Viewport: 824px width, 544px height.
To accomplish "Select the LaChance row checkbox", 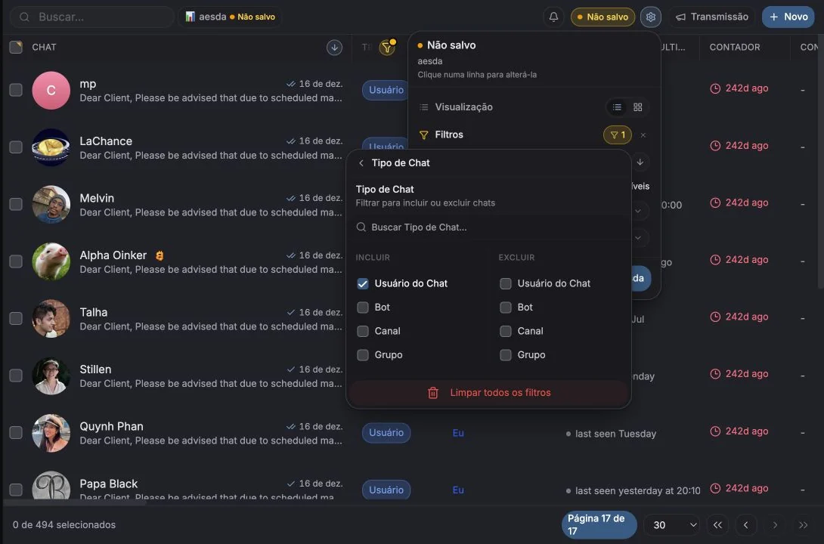I will coord(16,147).
